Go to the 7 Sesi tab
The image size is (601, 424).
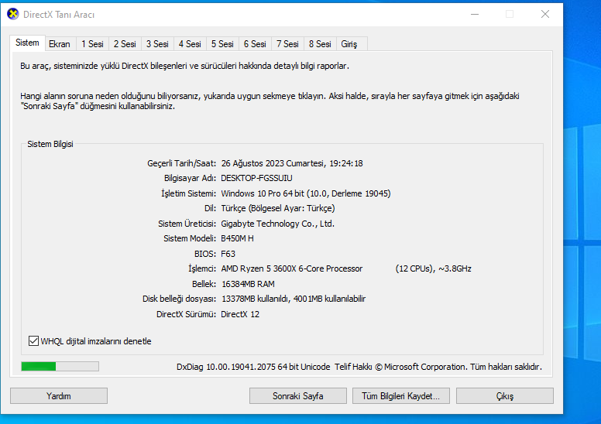288,44
